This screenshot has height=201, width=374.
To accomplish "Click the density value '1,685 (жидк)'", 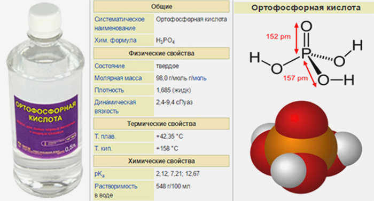I will point(174,90).
